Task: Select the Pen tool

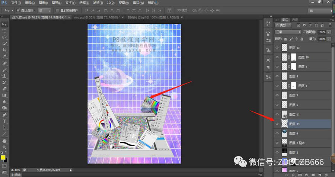Action: 4,115
